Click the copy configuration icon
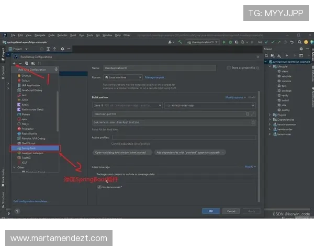 26,63
